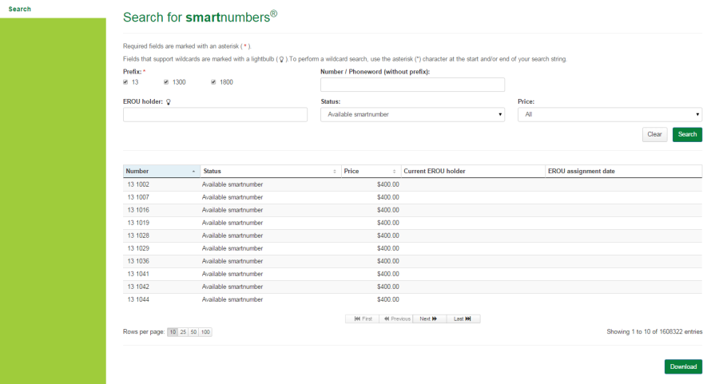
Task: Jump to the Last page of results
Action: click(x=463, y=319)
